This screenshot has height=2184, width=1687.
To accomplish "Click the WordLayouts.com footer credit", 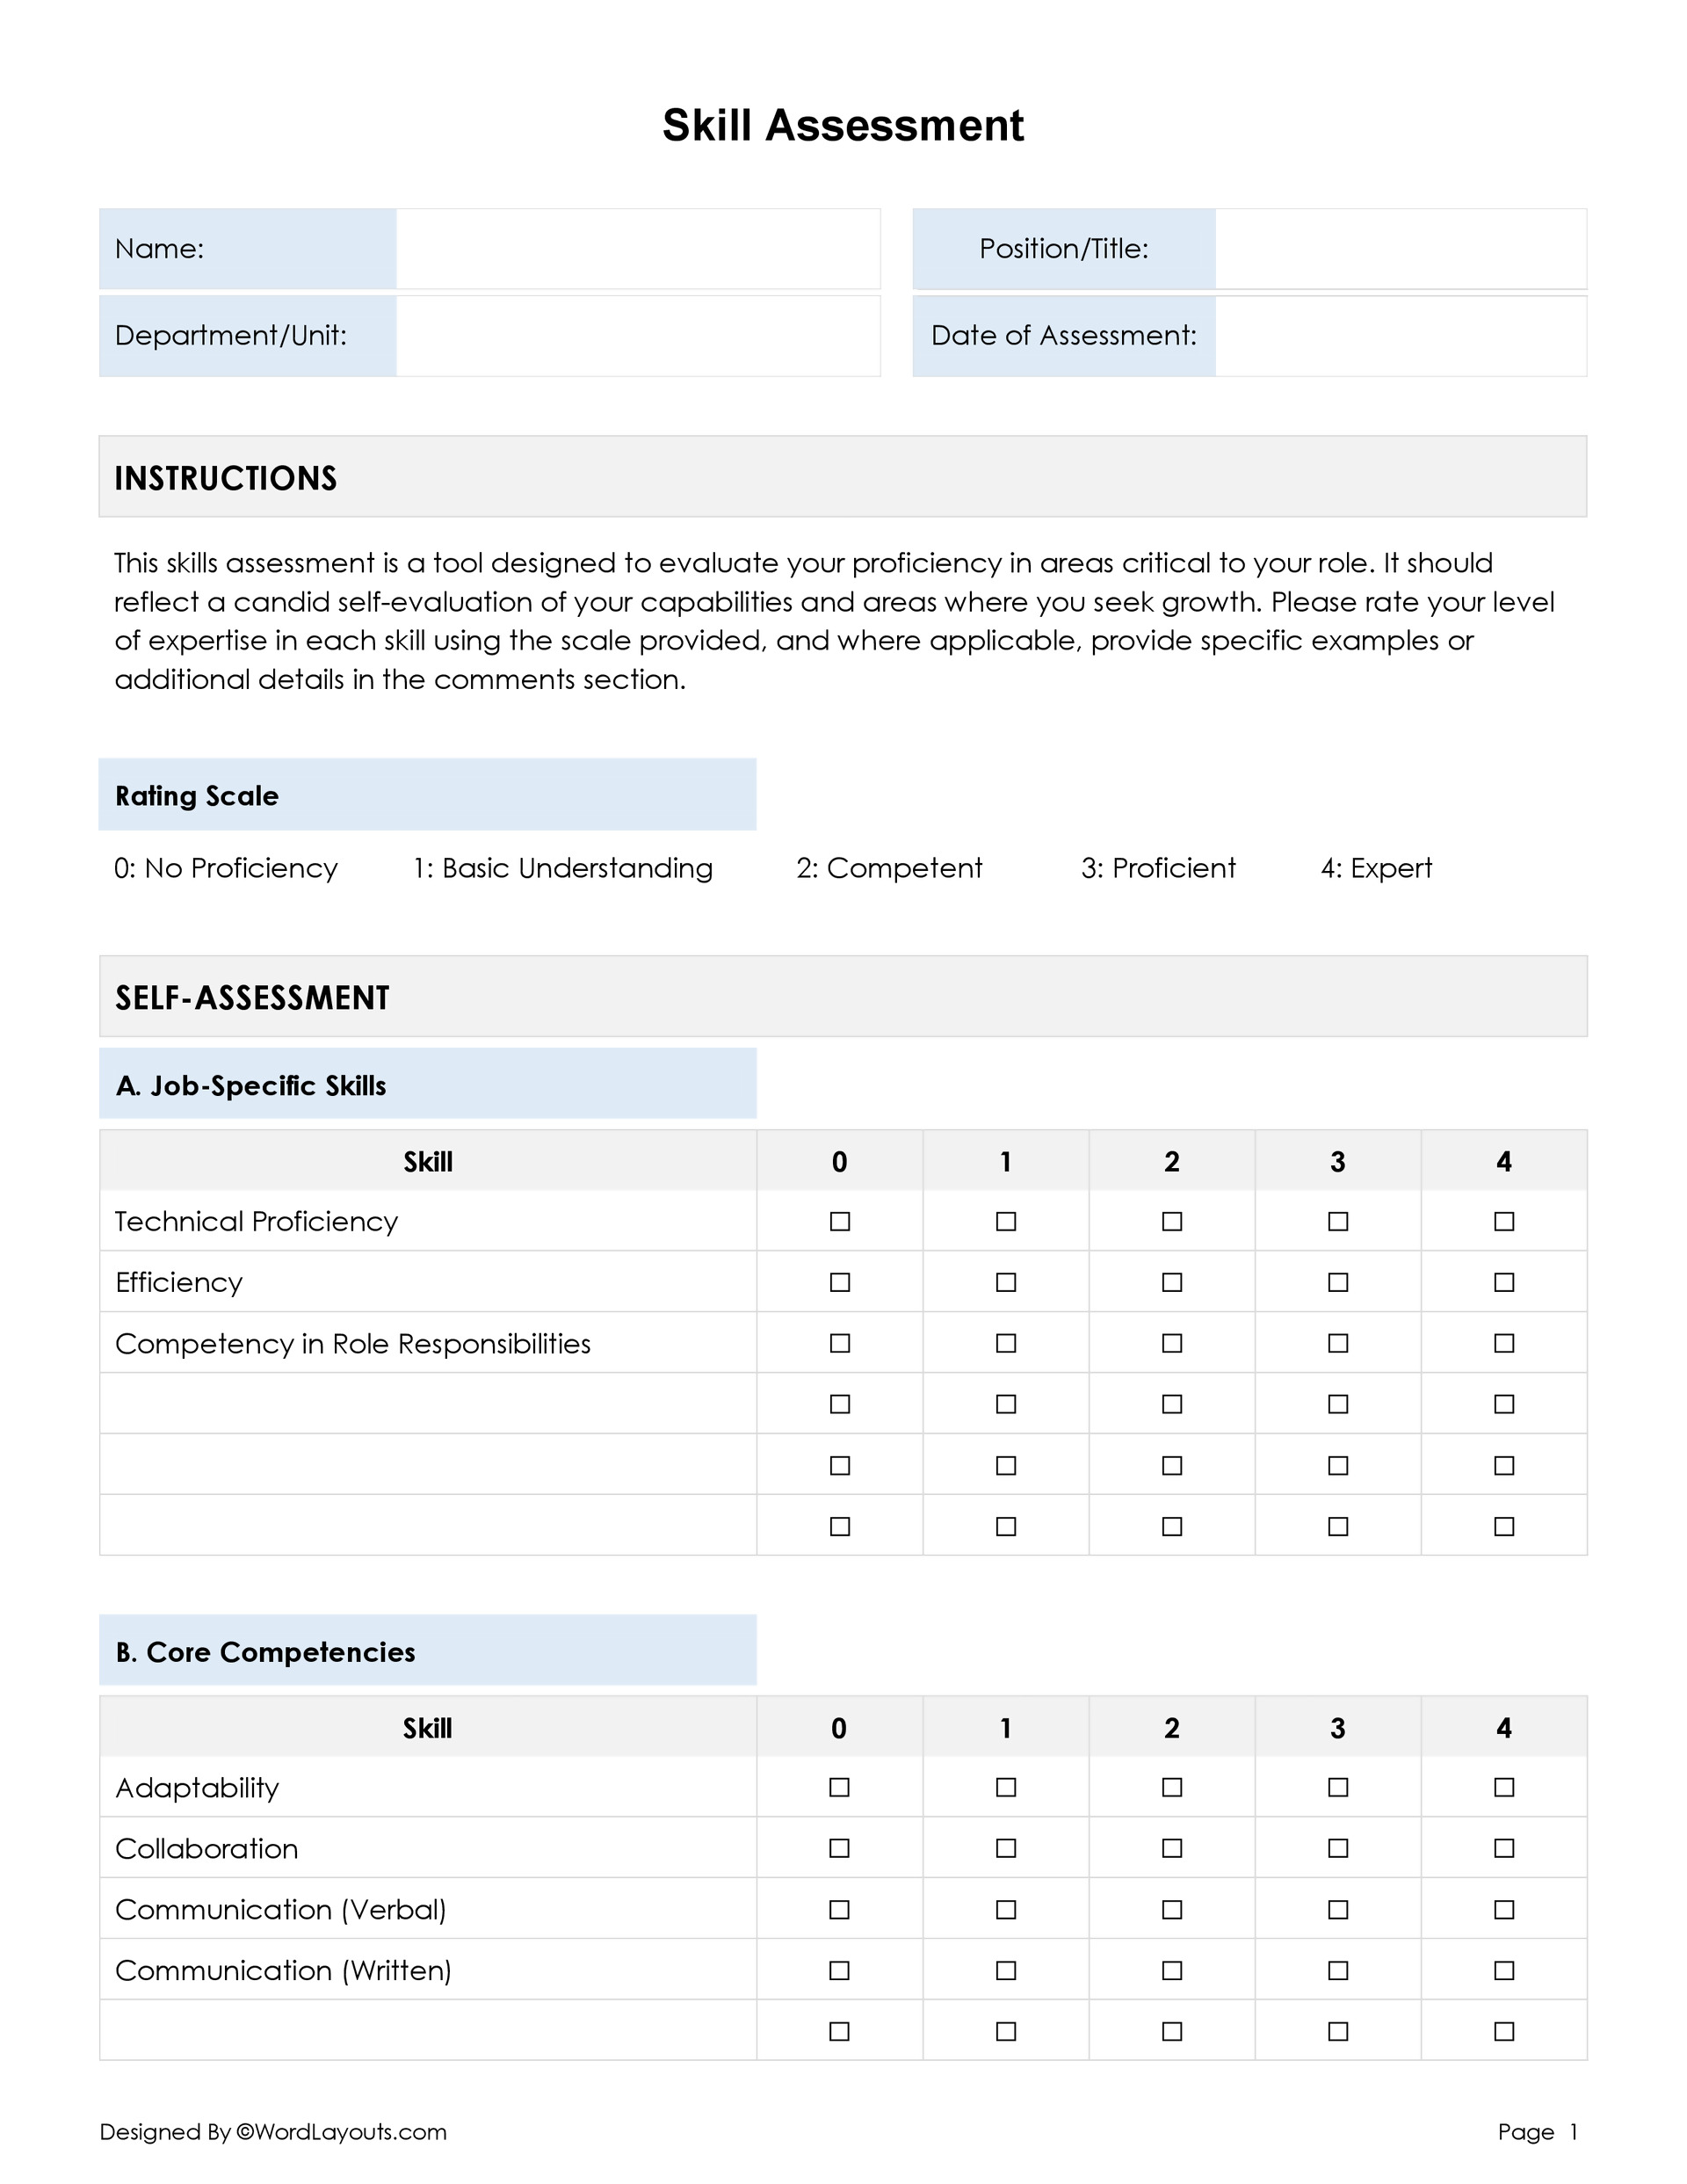I will click(273, 2132).
